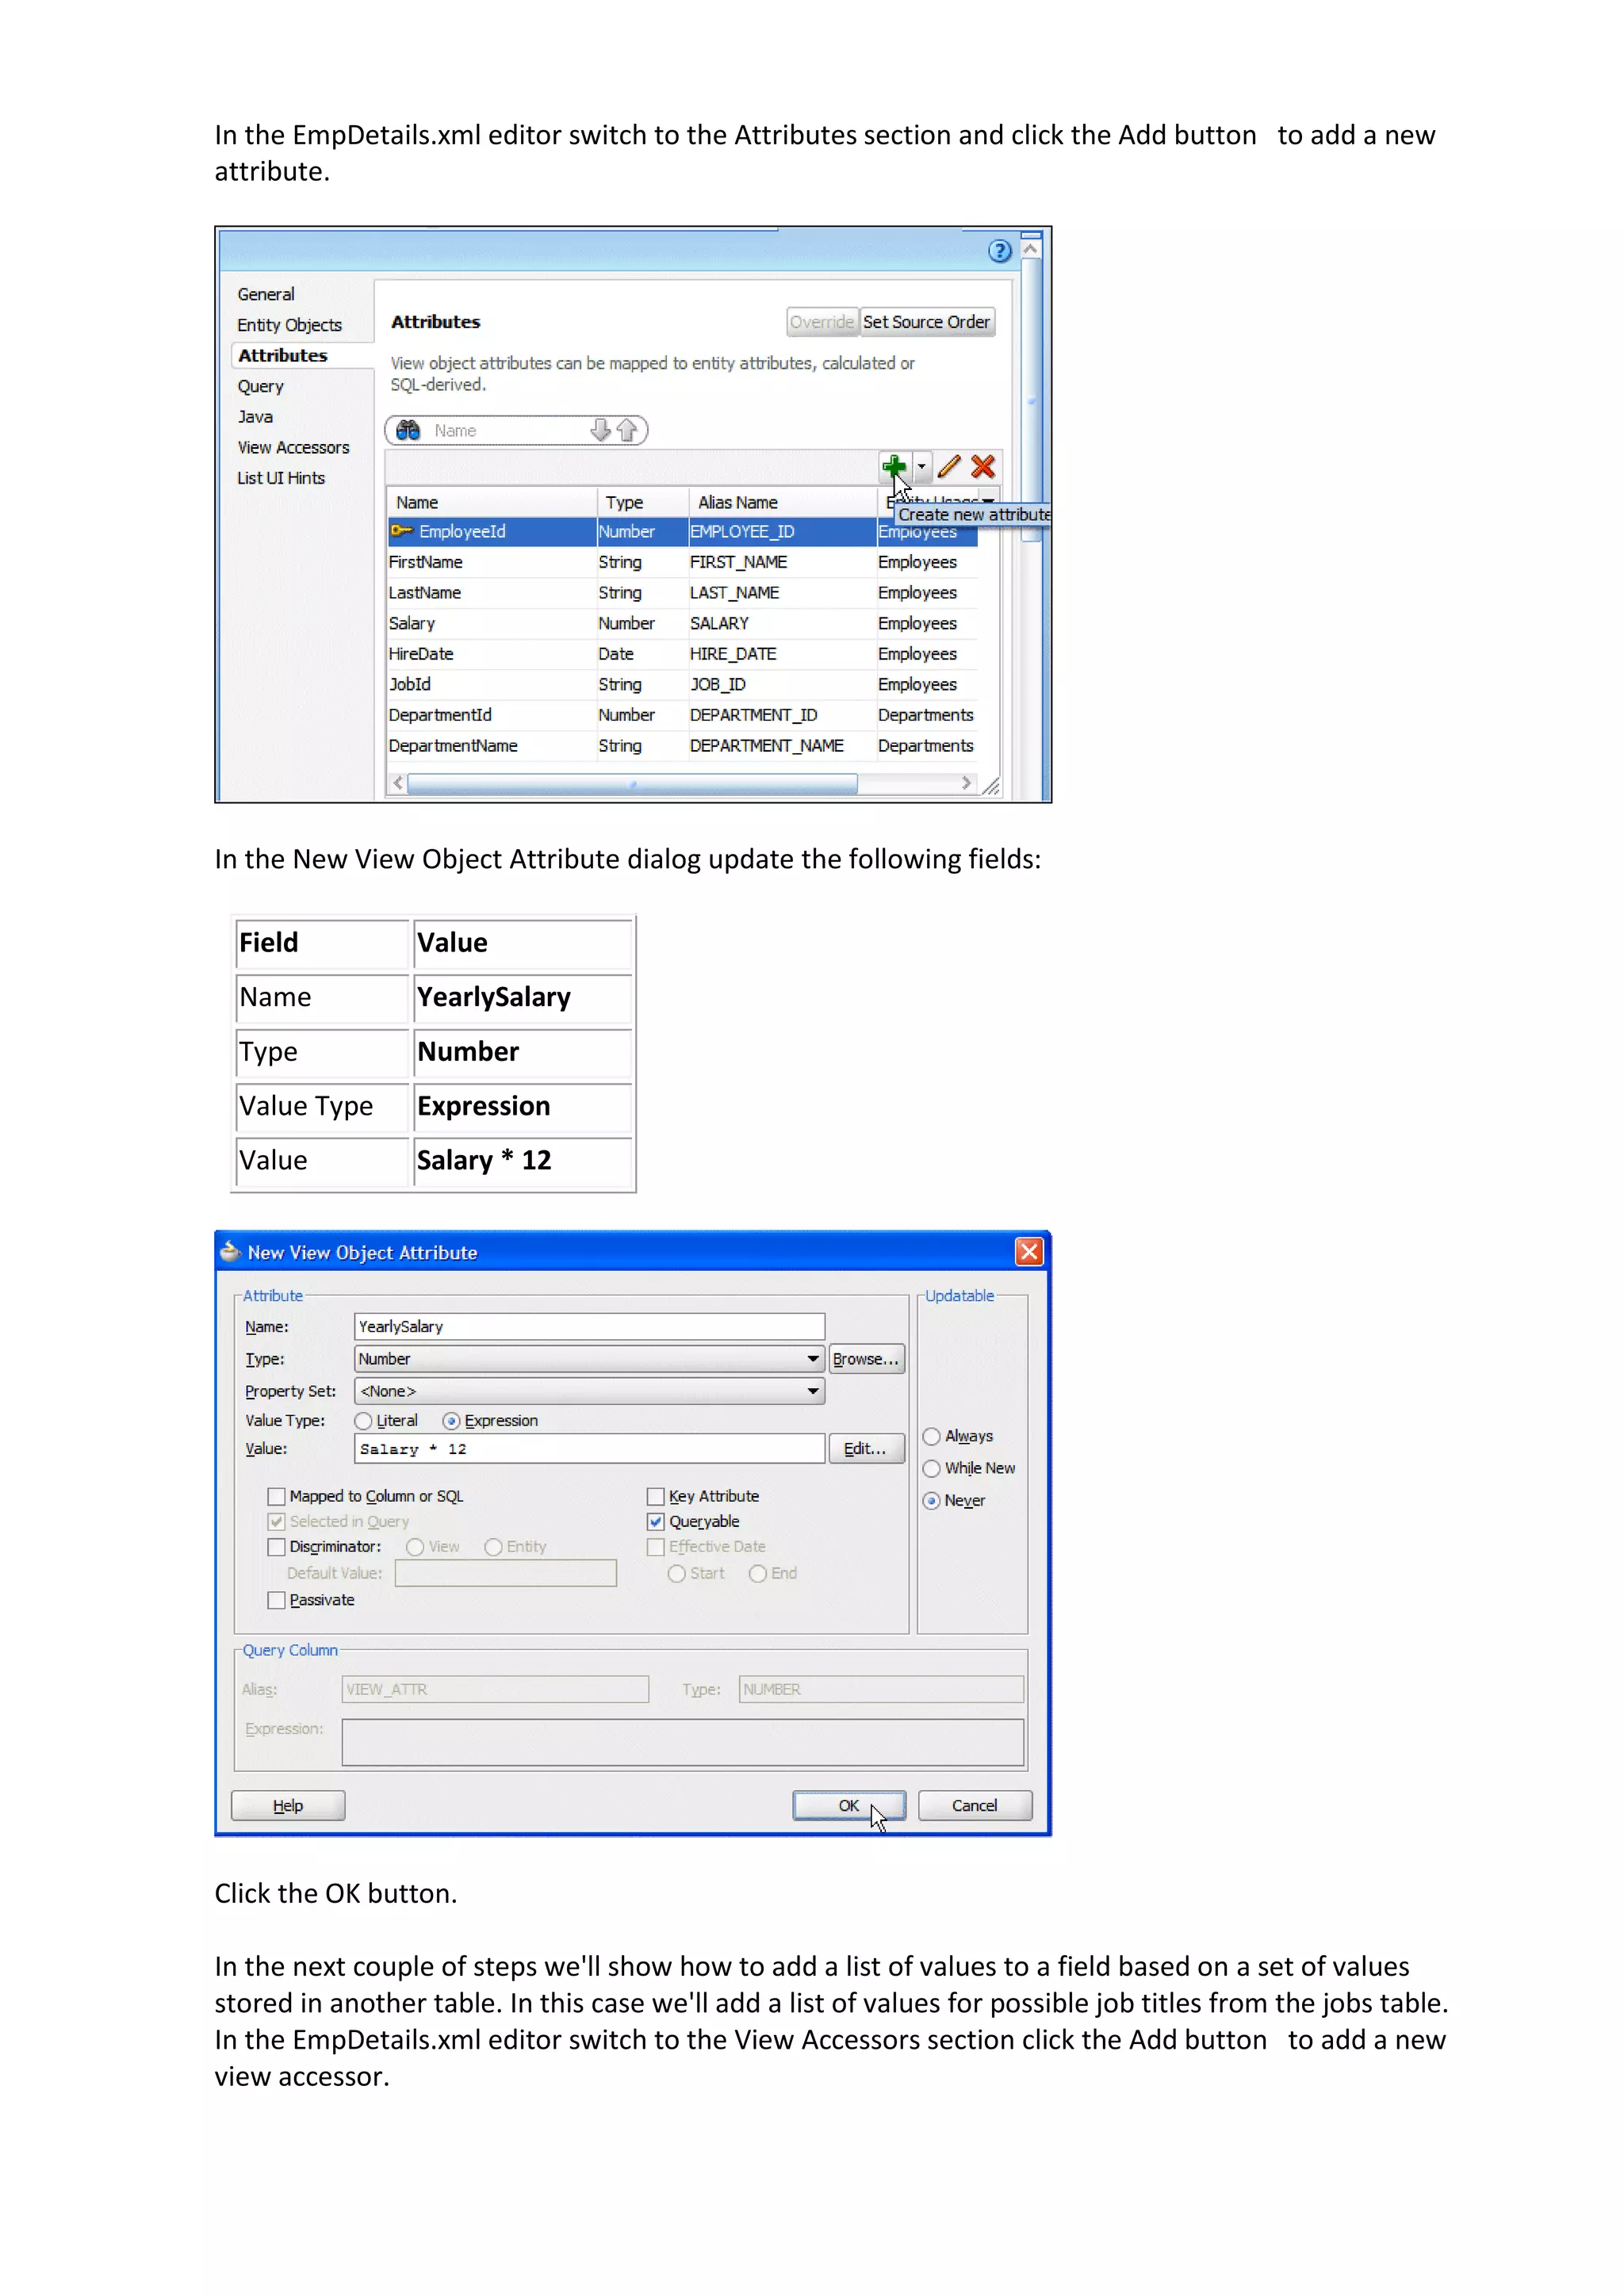
Task: Check the Discriminator checkbox
Action: 277,1547
